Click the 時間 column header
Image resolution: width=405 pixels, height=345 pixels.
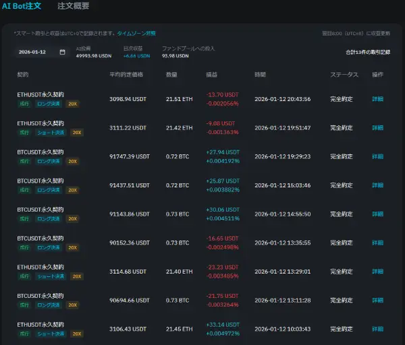261,74
